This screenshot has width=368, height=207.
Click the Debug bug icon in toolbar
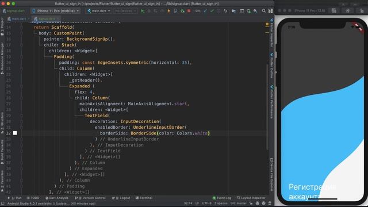point(149,11)
